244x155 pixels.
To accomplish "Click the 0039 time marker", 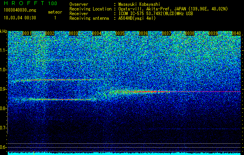I will [x=213, y=33].
